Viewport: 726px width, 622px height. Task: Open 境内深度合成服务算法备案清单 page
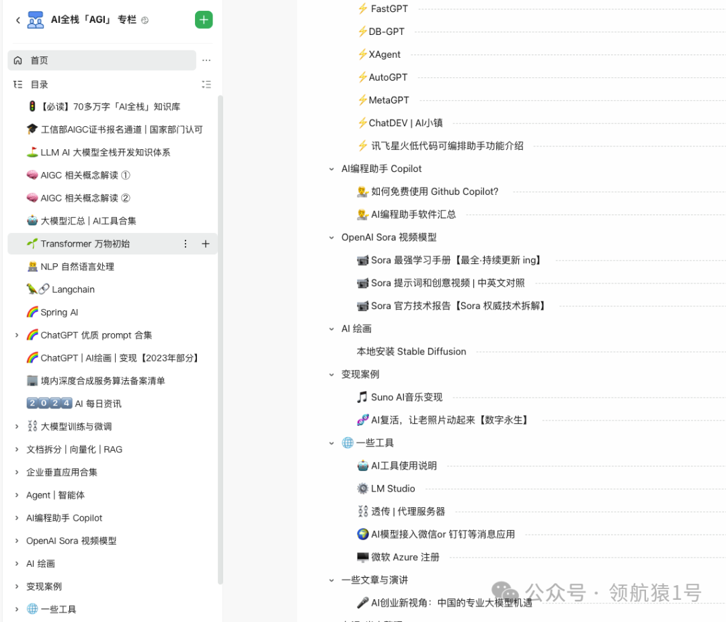click(103, 381)
